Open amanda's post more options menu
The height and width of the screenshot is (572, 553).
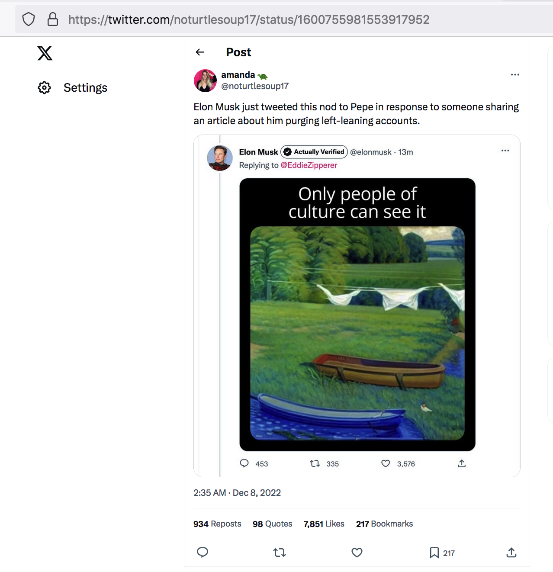coord(515,74)
